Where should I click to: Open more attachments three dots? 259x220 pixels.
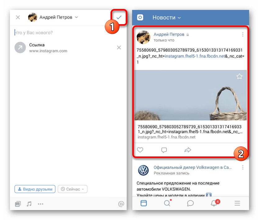40,204
